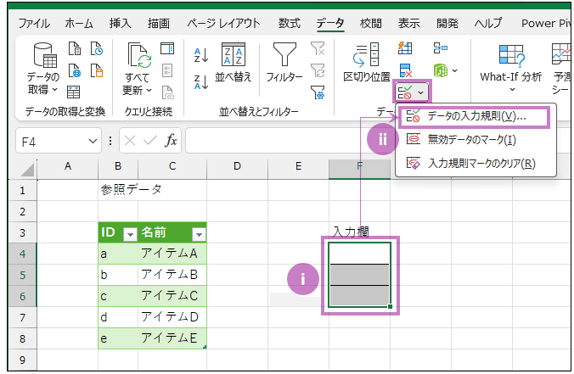Open the ファイル tab
The image size is (574, 374).
coord(34,24)
